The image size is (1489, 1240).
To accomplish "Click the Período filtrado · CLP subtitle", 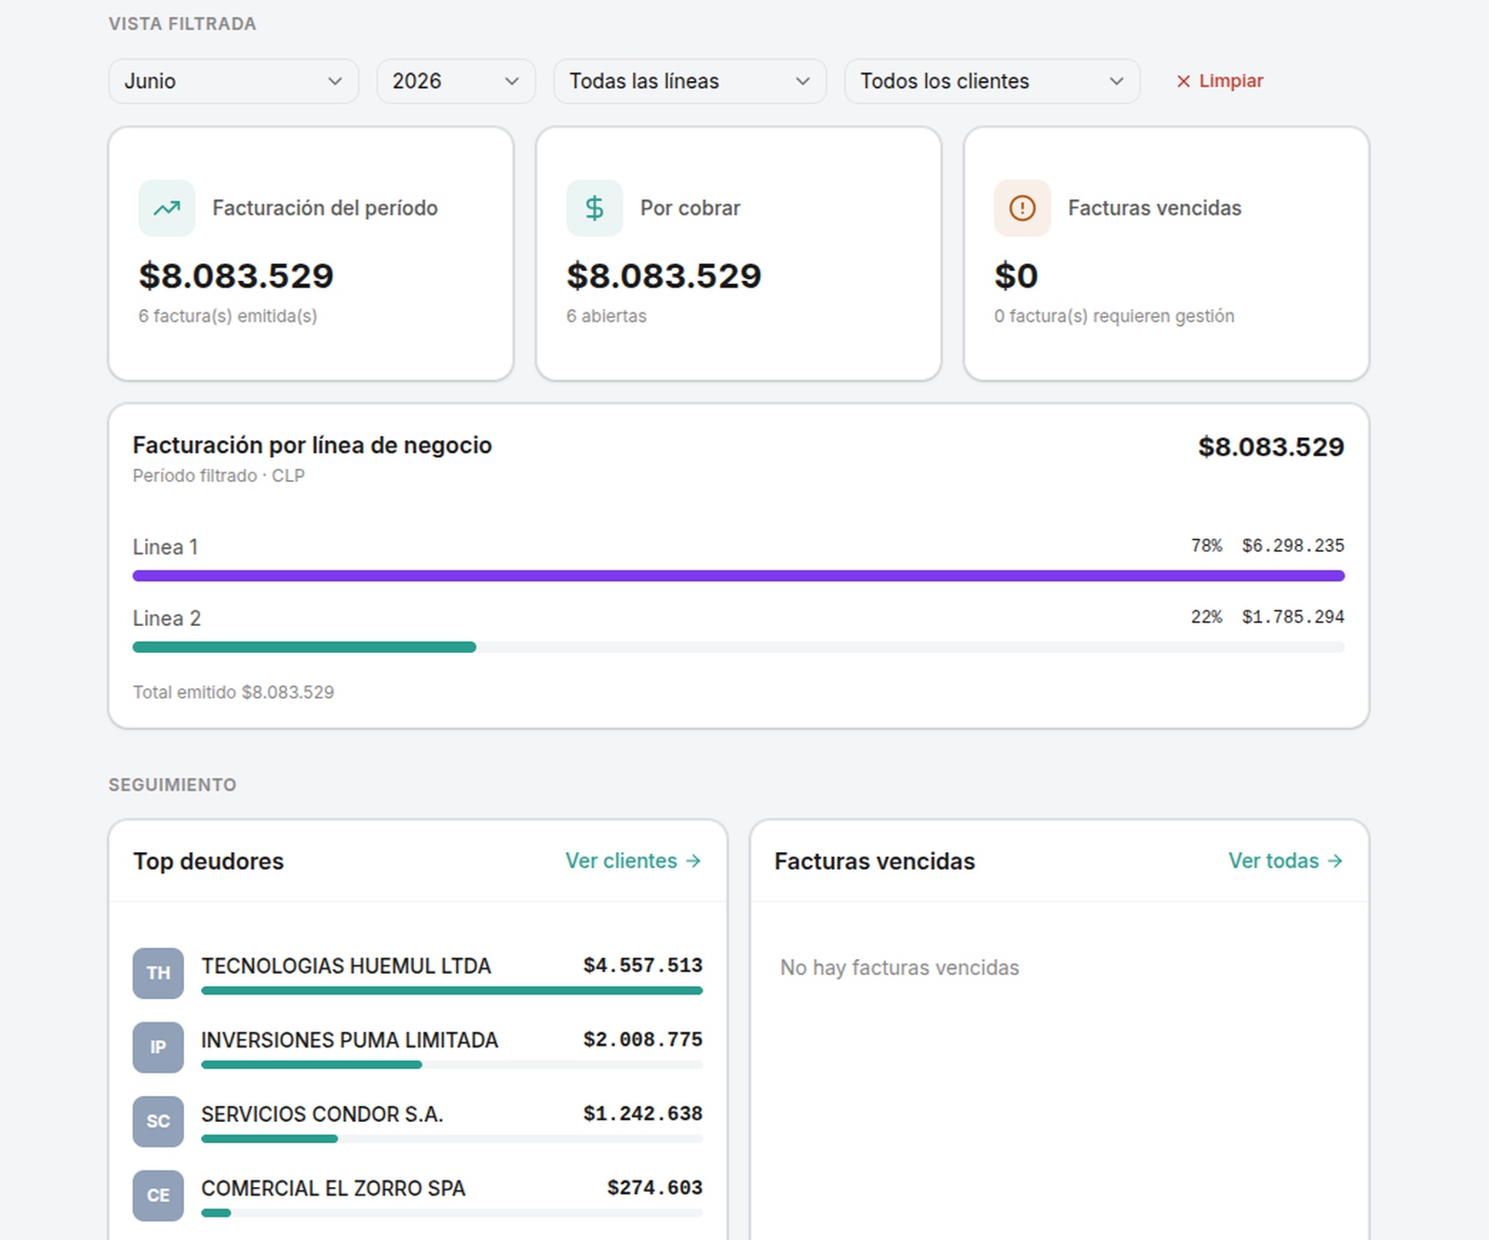I will pyautogui.click(x=219, y=475).
